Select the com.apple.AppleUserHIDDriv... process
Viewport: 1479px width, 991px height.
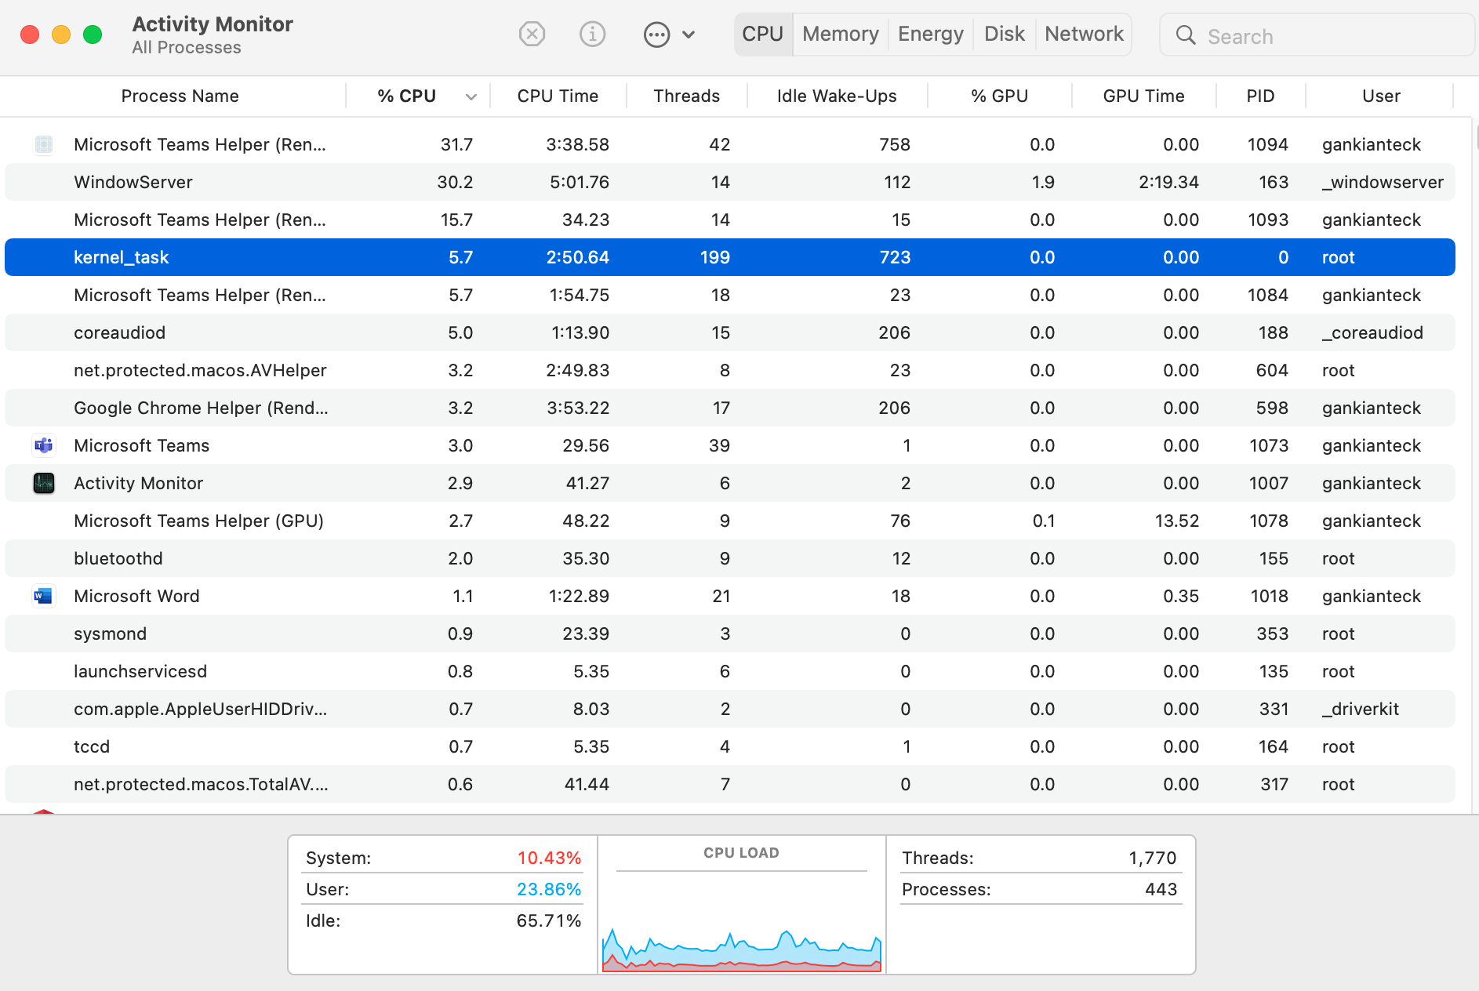[730, 709]
